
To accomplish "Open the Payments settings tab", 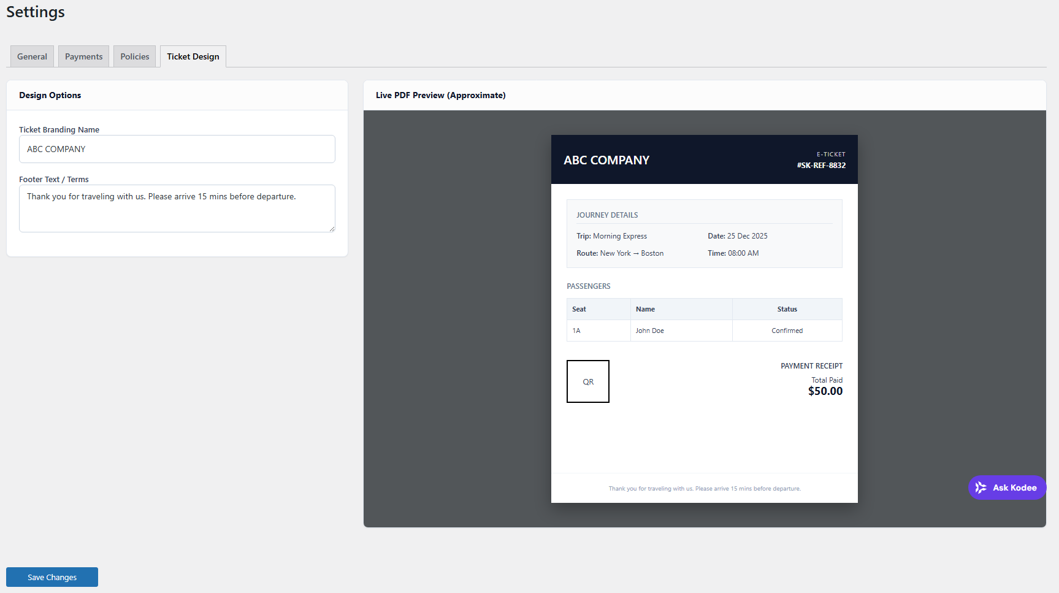I will tap(83, 56).
